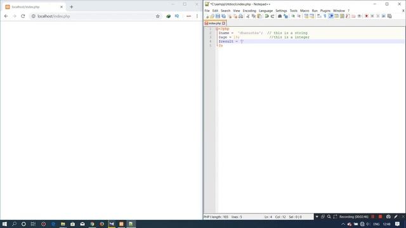Pause the screen recording

(373, 217)
